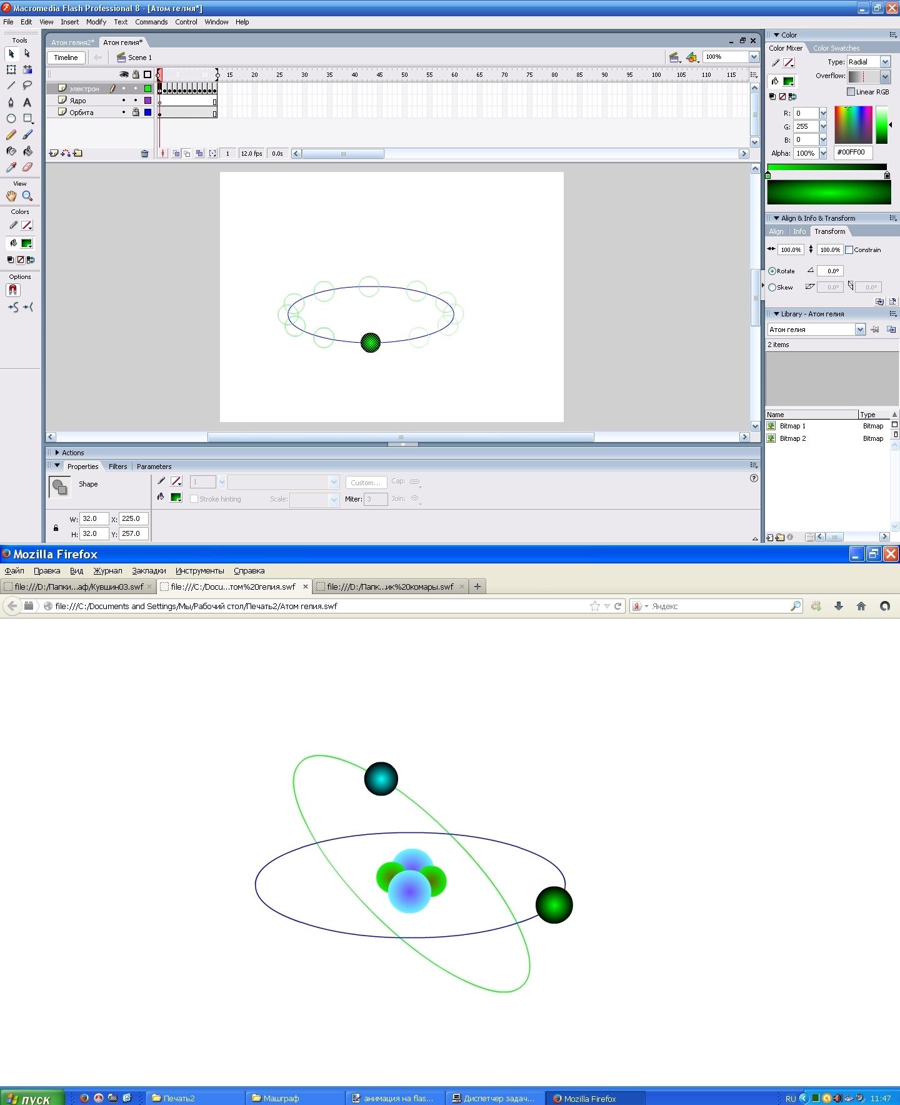The height and width of the screenshot is (1105, 900).
Task: Select the Paint Bucket tool
Action: click(27, 151)
